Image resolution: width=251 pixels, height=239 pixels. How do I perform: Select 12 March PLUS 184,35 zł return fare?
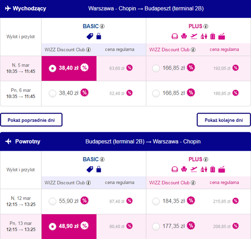[156, 201]
